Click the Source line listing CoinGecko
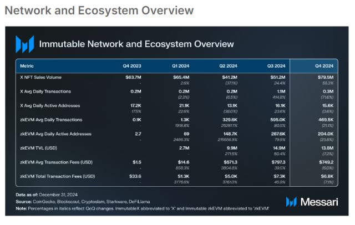Viewport: 355px width, 225px height. click(x=83, y=202)
